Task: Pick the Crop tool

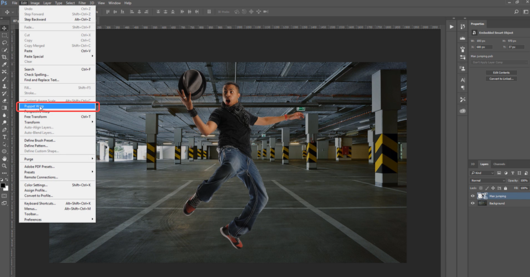Action: point(4,57)
